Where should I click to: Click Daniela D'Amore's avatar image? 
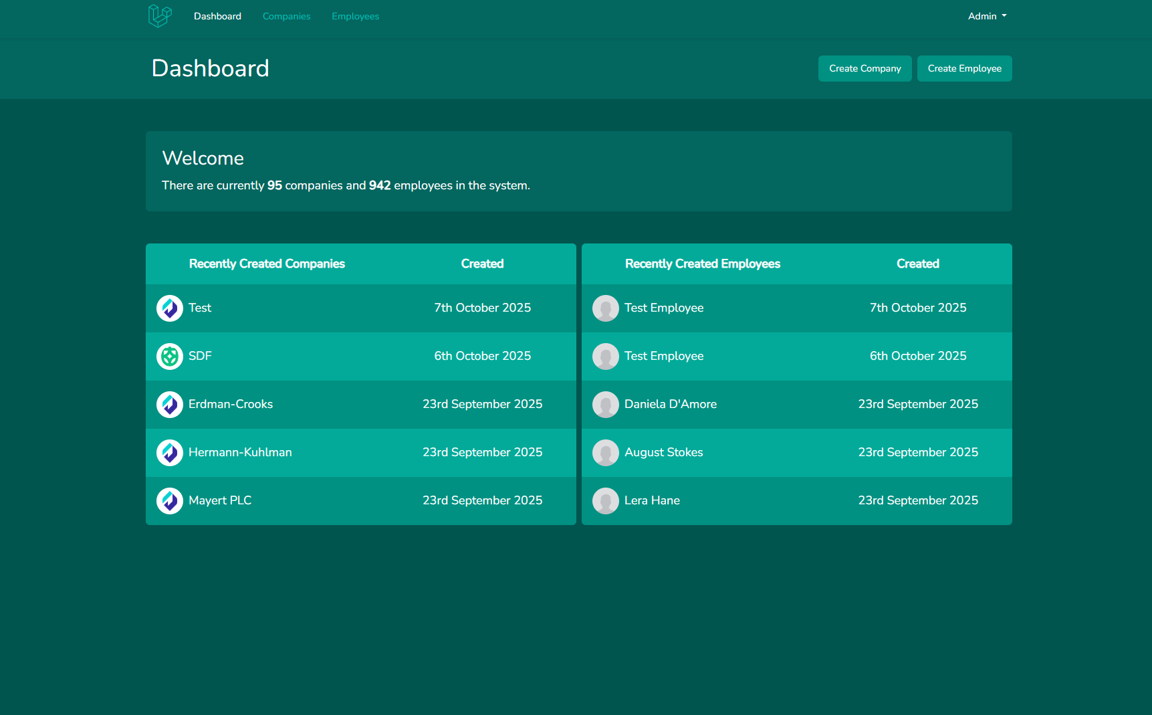point(606,405)
